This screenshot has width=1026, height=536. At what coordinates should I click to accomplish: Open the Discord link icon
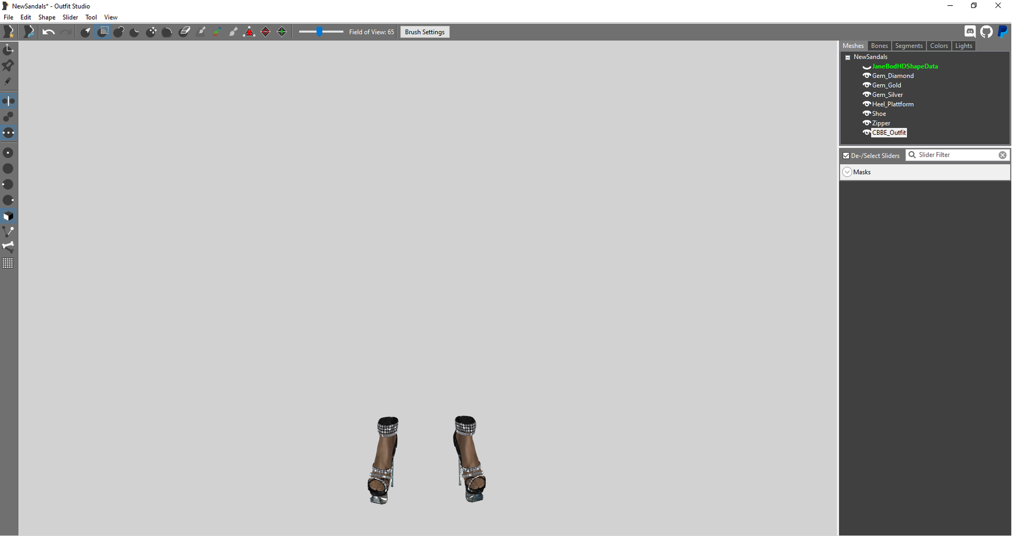pyautogui.click(x=970, y=32)
